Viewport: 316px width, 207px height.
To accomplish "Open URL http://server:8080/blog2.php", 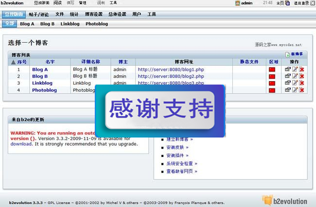I will click(171, 76).
